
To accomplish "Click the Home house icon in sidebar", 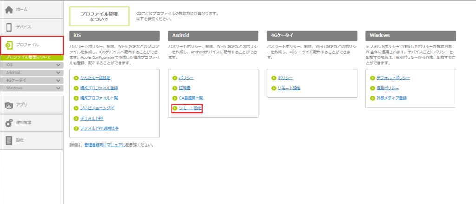I will (x=9, y=9).
